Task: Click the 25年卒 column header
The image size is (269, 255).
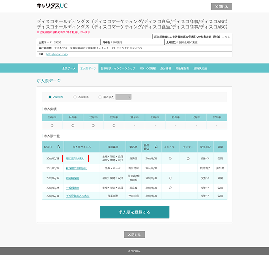Action: (52, 117)
